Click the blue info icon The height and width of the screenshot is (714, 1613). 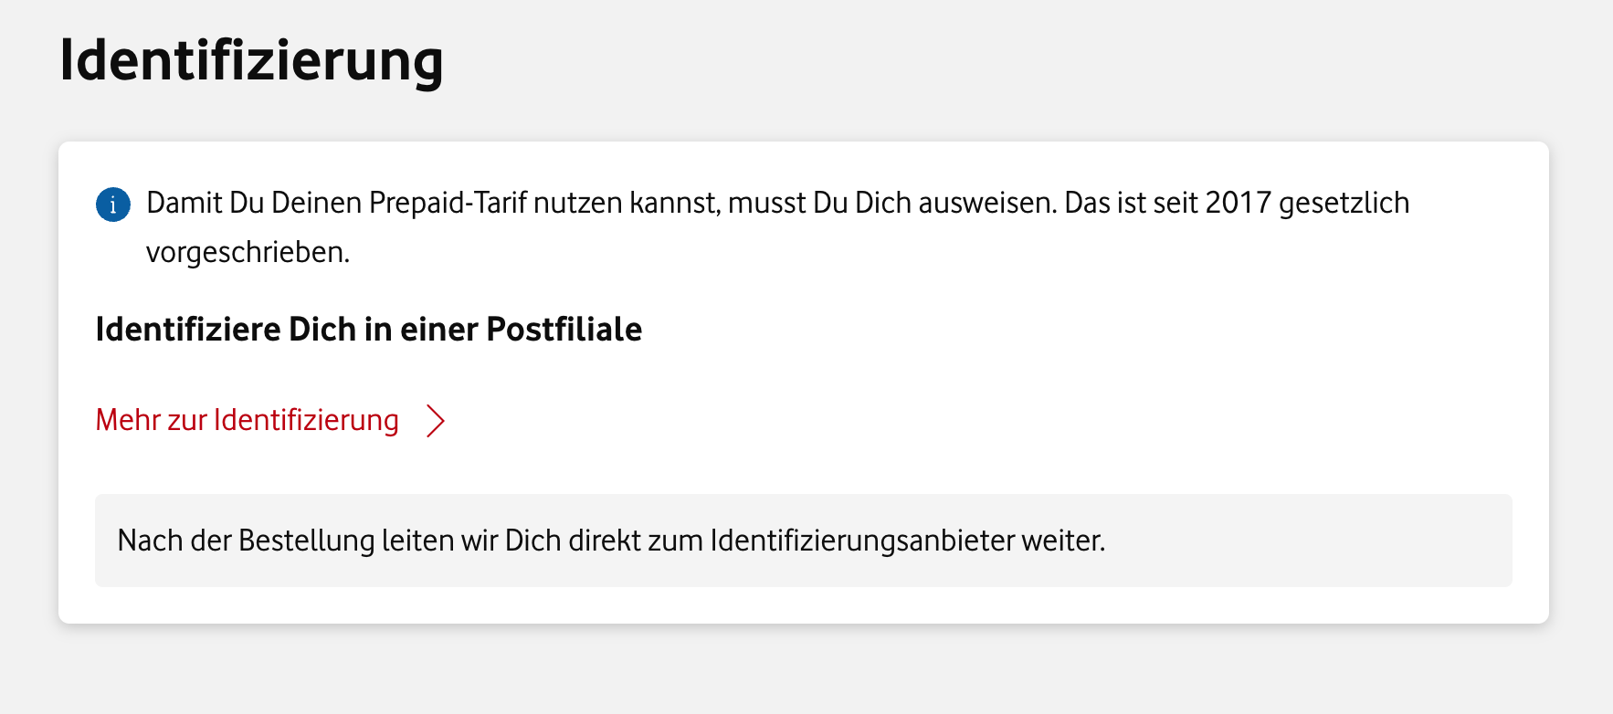click(113, 205)
